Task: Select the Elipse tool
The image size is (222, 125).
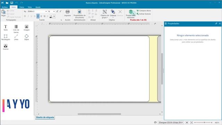Action: (26, 37)
